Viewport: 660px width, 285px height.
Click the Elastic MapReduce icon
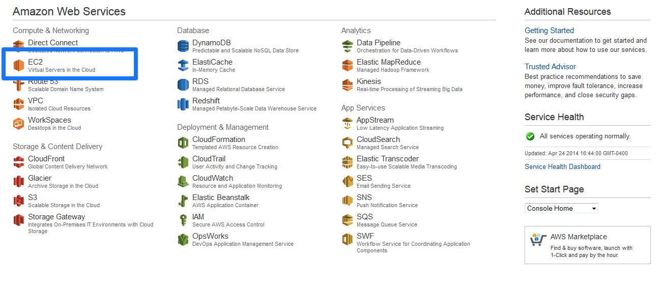pos(348,66)
